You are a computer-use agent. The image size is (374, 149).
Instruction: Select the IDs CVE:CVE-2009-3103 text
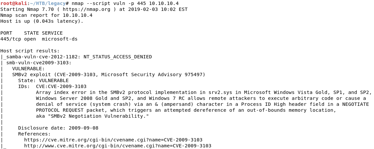(x=52, y=86)
